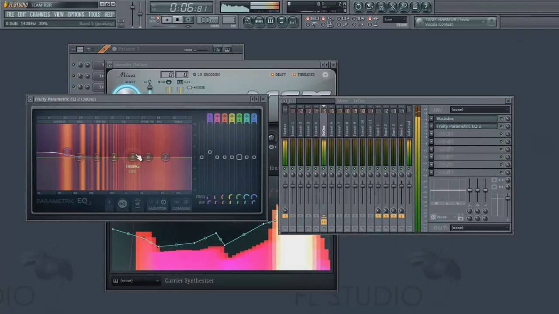The image size is (559, 314).
Task: Click the blue band 7 FREQ knob
Action: click(254, 197)
